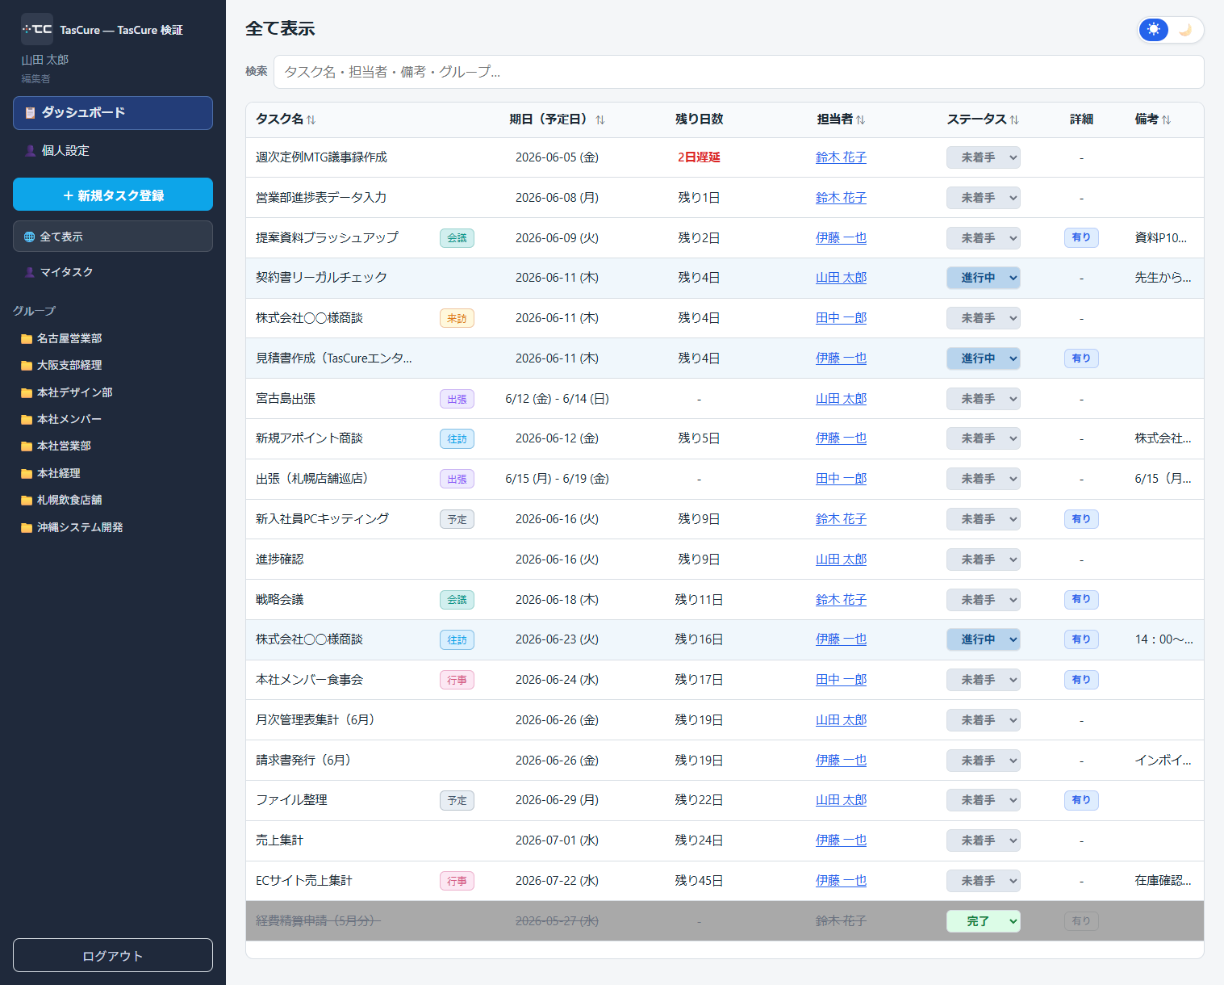Select light mode sun icon
The image size is (1224, 985).
coord(1154,30)
